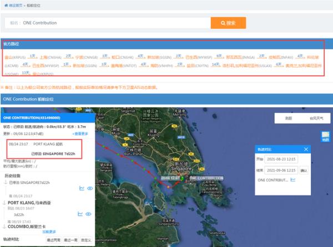Click the 加载更多 link under COLOMBO
The image size is (333, 247).
(x=49, y=231)
